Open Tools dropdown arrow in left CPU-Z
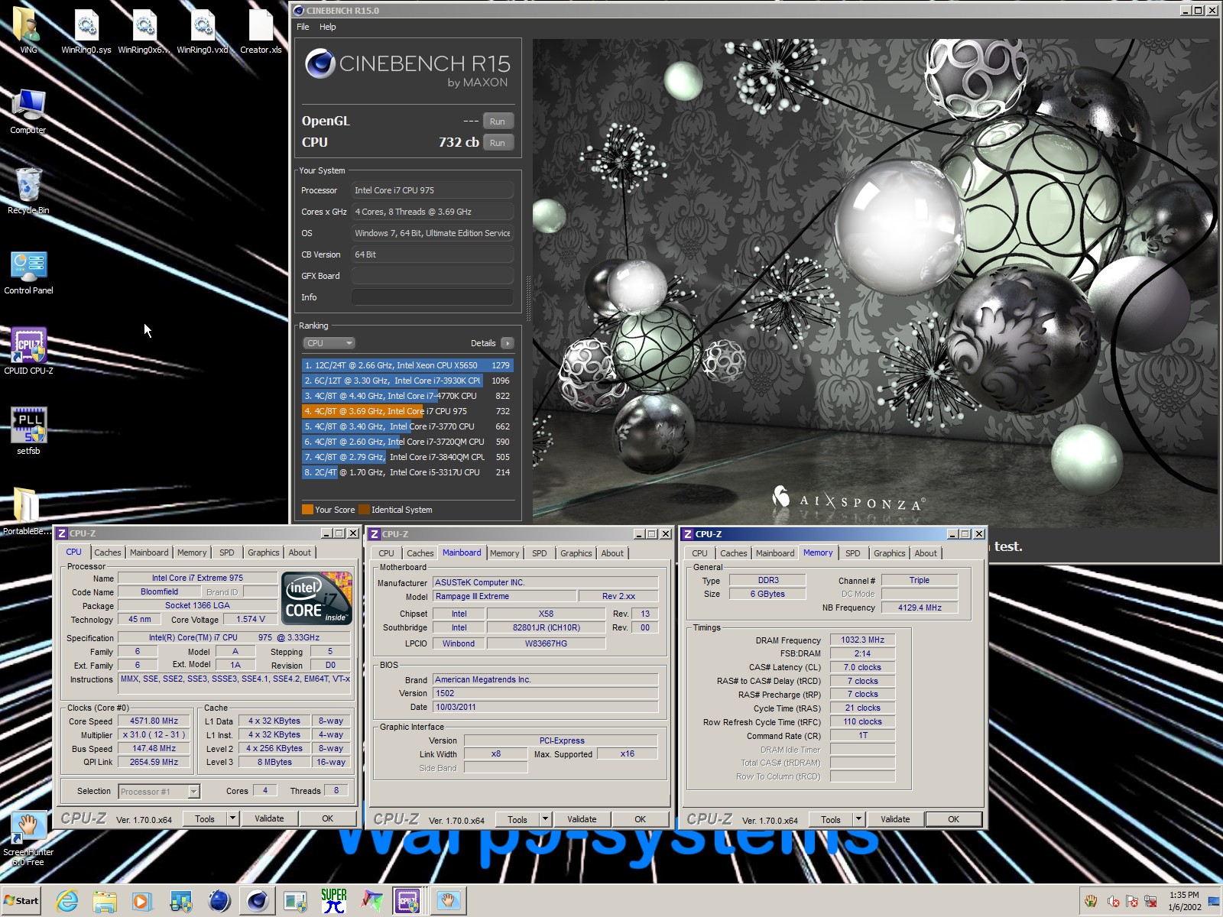 (232, 818)
